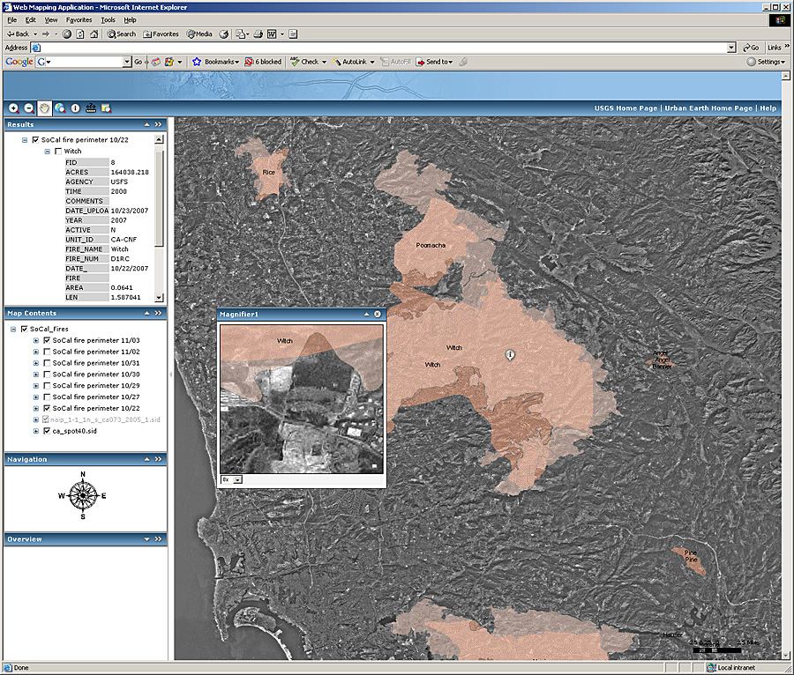Image resolution: width=794 pixels, height=675 pixels.
Task: Select the Zoom Out tool
Action: tap(29, 108)
